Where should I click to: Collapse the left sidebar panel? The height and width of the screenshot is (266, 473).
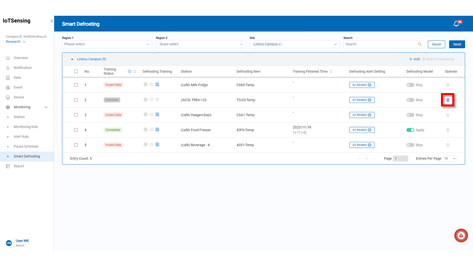point(52,21)
